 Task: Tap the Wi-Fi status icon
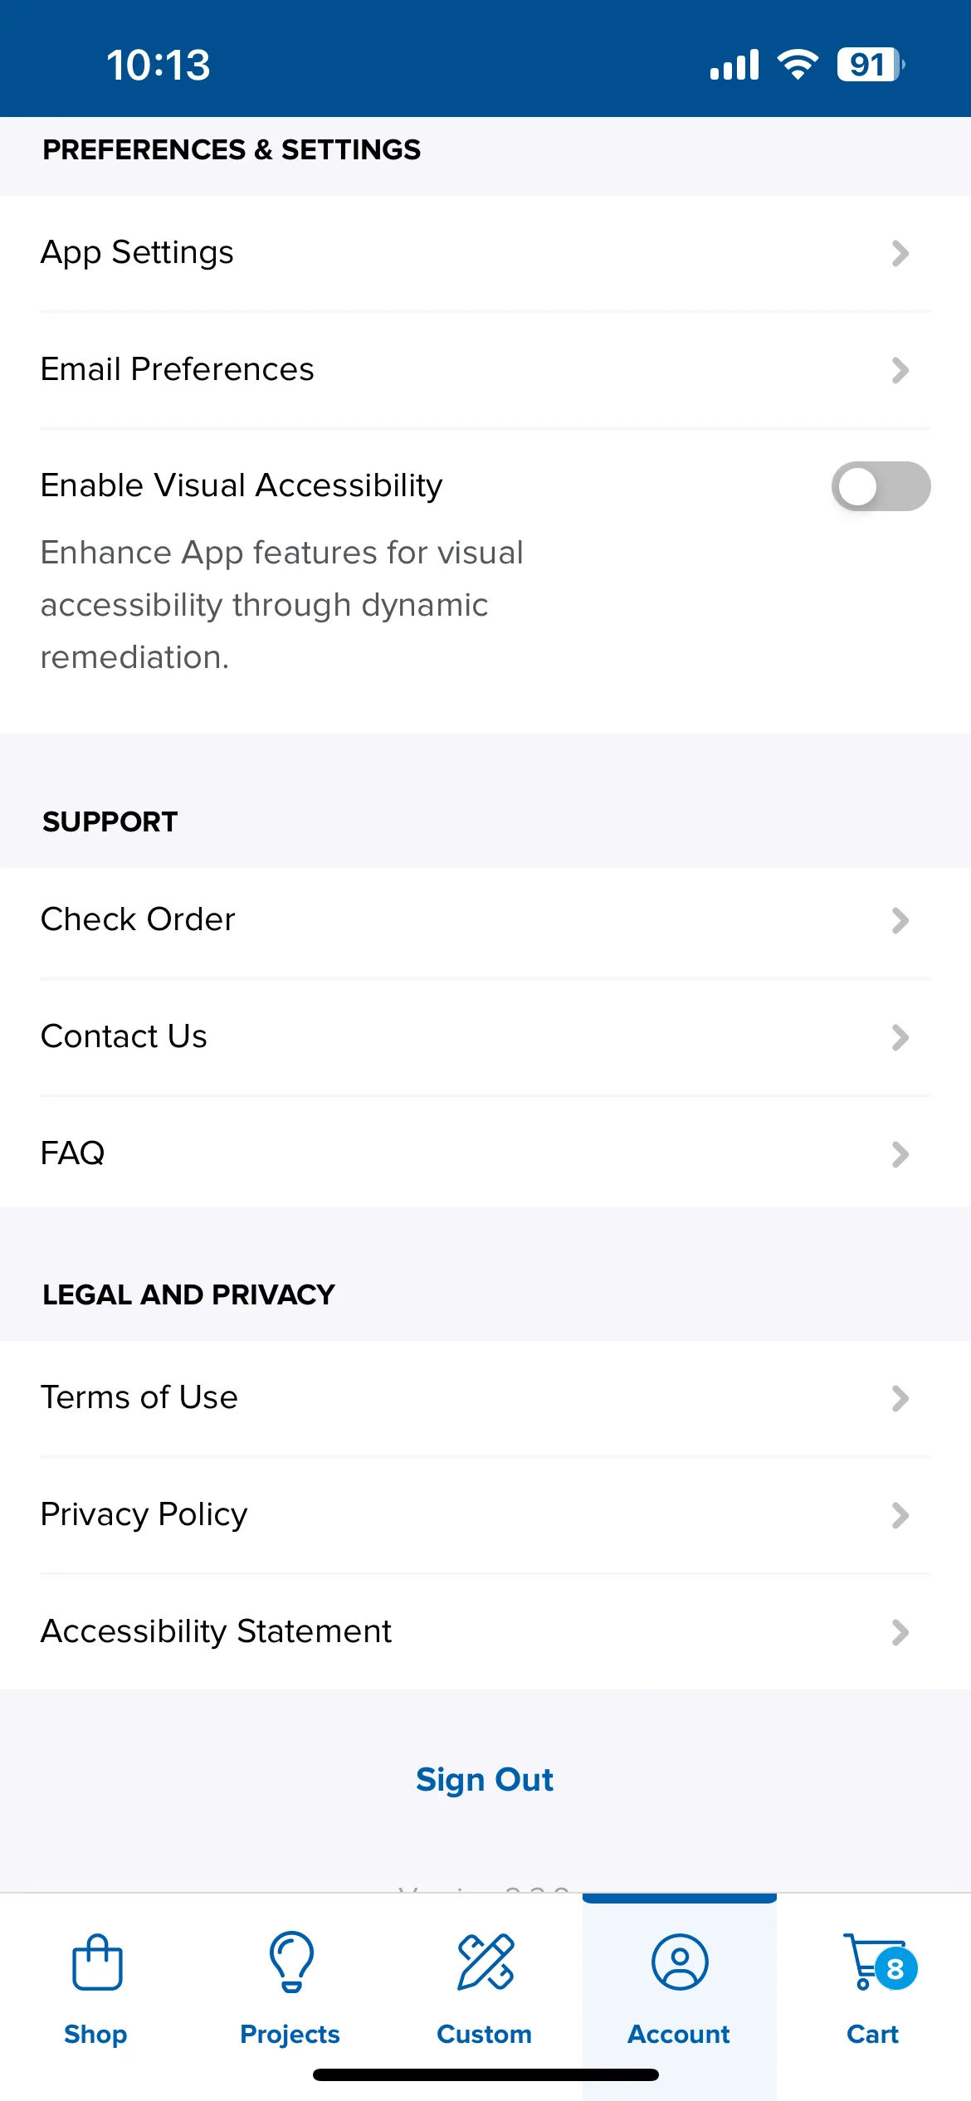[798, 64]
